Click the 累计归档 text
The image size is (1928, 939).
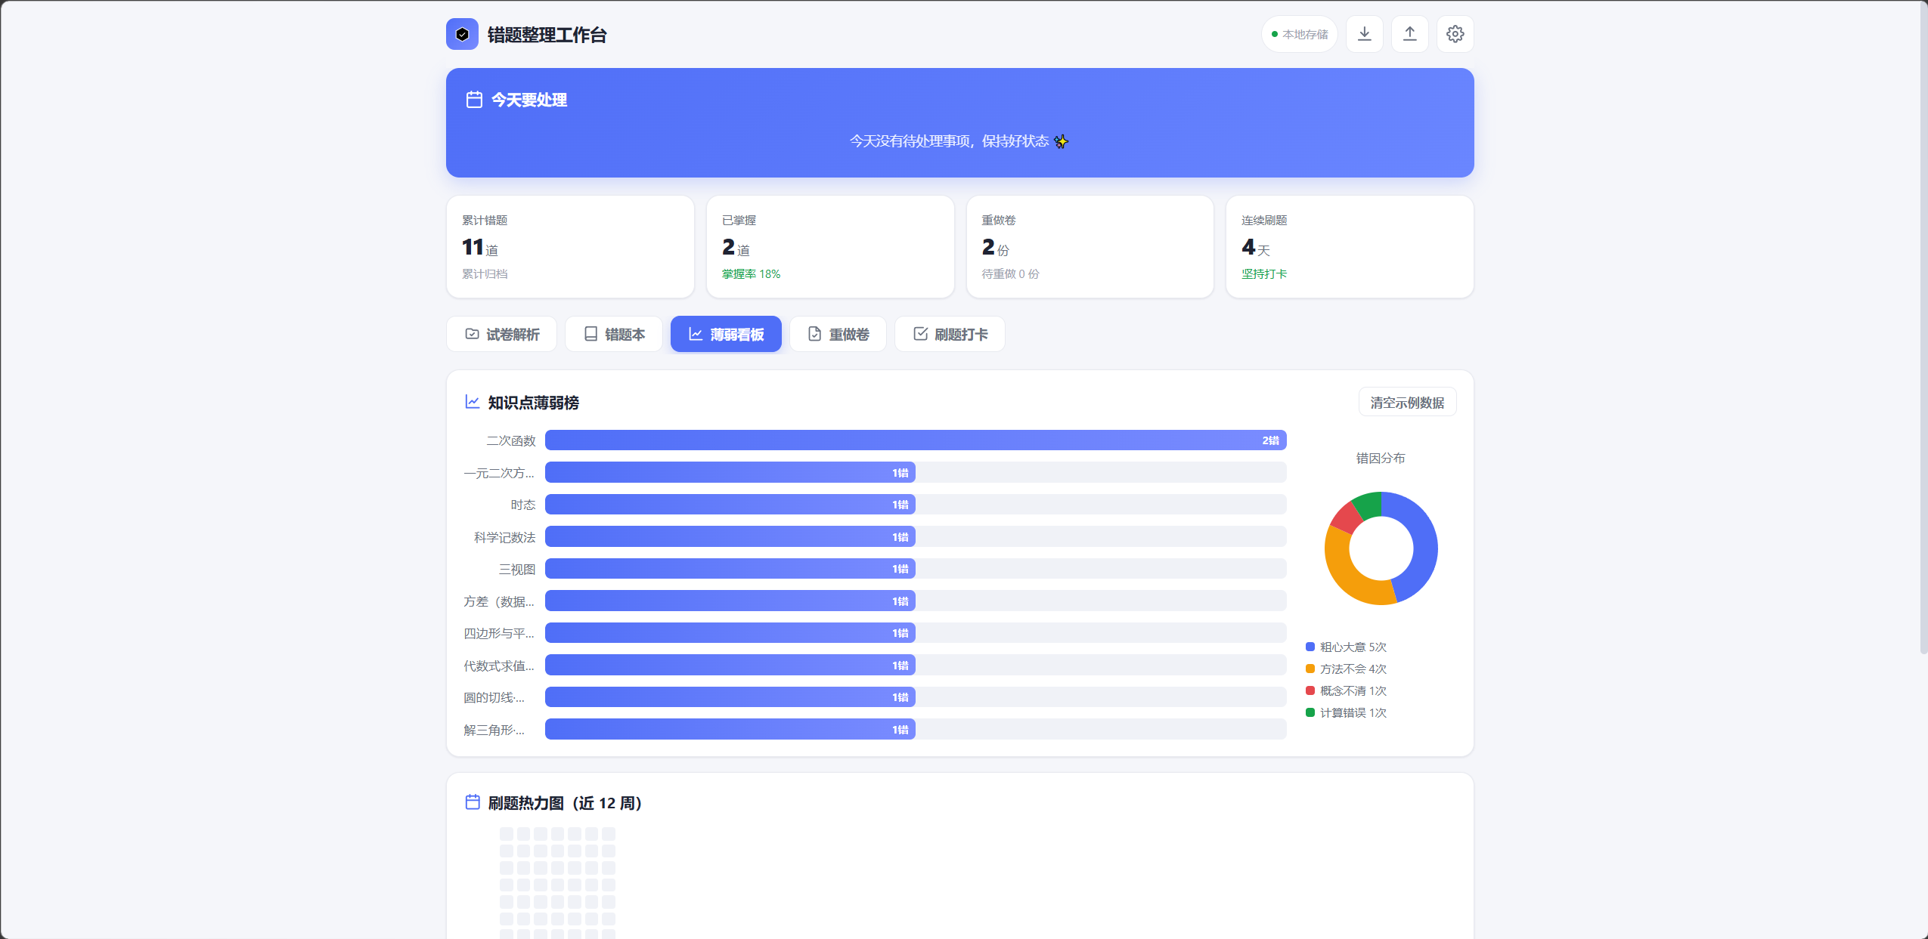click(485, 274)
